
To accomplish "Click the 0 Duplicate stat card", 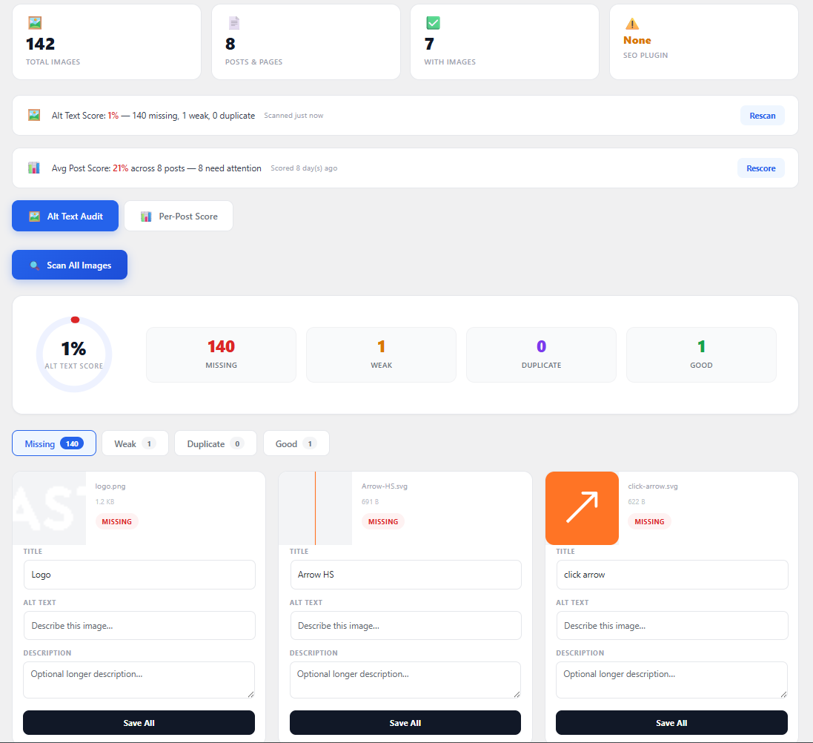I will click(x=541, y=355).
